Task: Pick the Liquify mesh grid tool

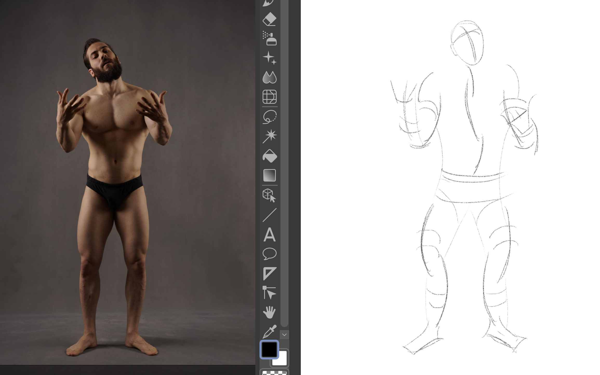Action: point(269,97)
